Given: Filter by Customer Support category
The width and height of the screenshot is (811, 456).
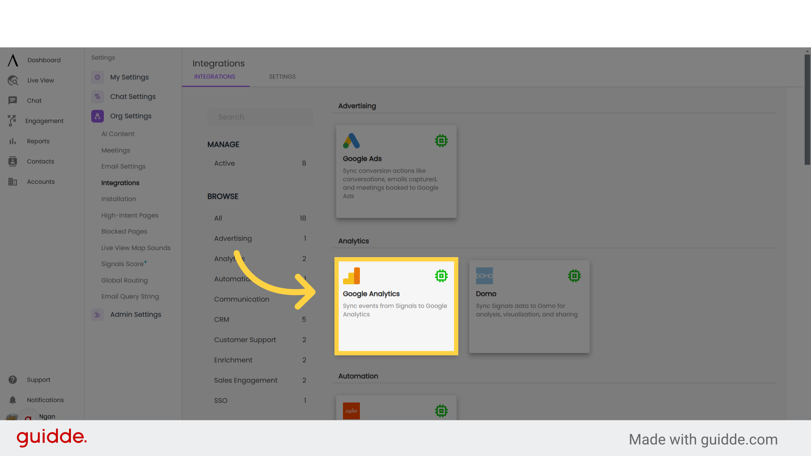Looking at the screenshot, I should (x=260, y=340).
